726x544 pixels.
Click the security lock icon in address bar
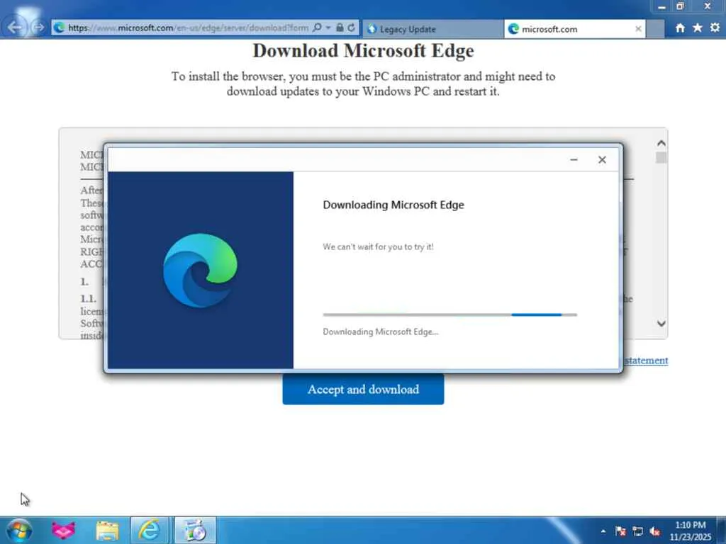click(340, 28)
